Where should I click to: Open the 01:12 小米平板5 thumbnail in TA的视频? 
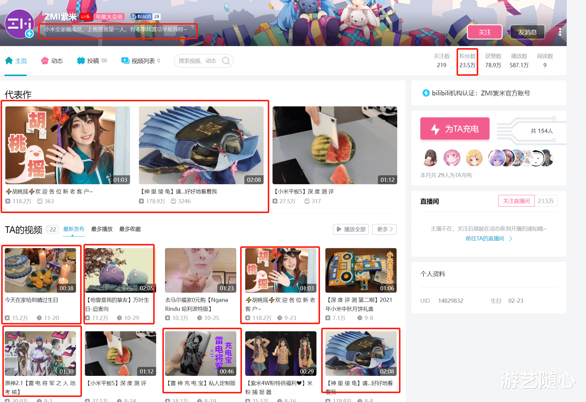tap(121, 354)
